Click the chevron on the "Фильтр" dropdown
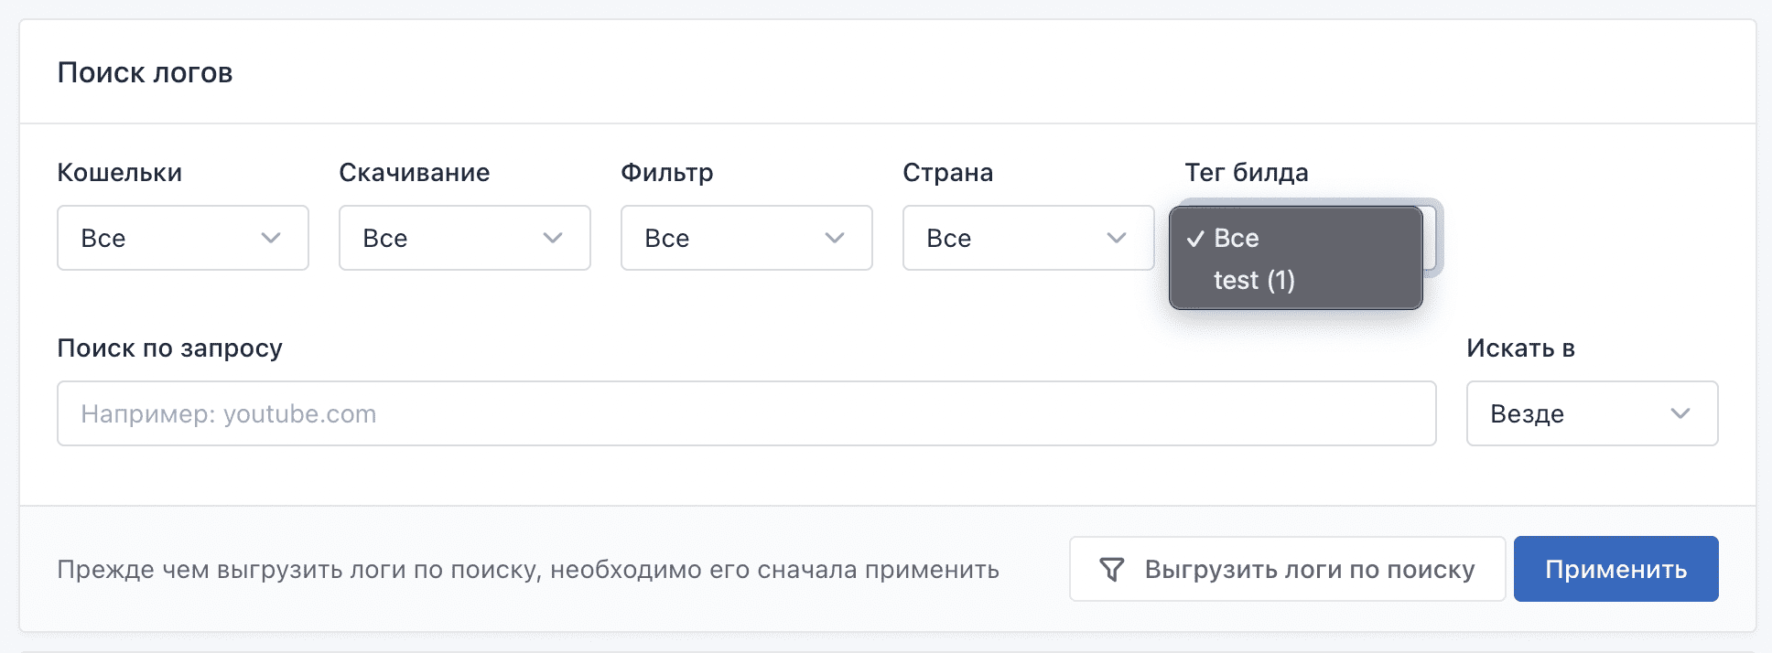This screenshot has width=1772, height=653. [834, 239]
